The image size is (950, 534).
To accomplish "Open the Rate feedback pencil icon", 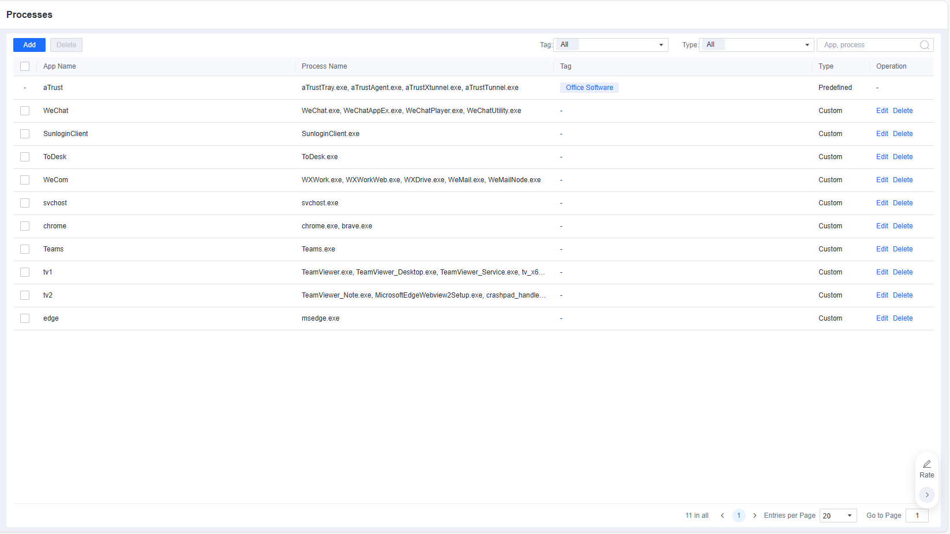I will pos(927,464).
